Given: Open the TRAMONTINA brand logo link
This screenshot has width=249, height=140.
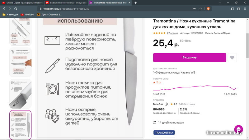Looking at the screenshot, I should (164, 133).
